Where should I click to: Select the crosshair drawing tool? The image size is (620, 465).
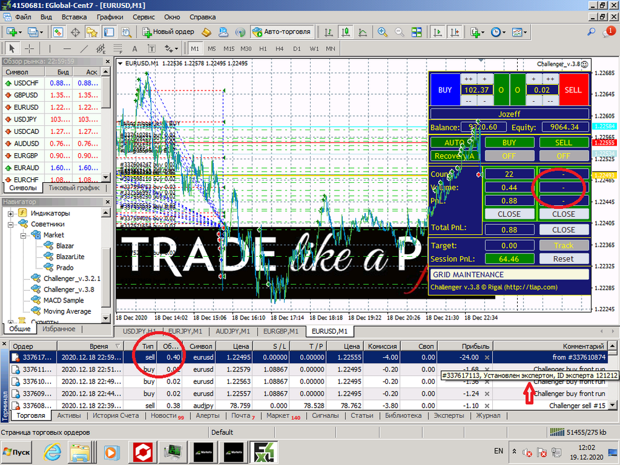(x=29, y=48)
